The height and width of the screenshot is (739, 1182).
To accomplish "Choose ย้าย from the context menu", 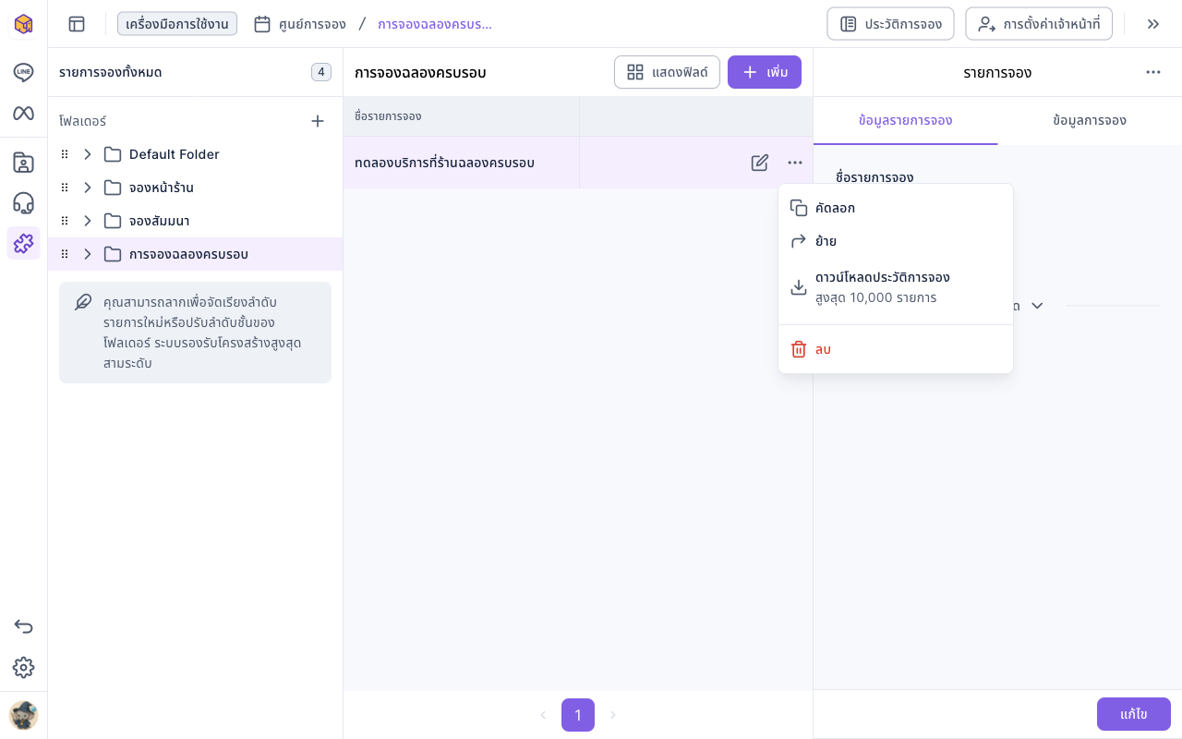I will tap(896, 241).
